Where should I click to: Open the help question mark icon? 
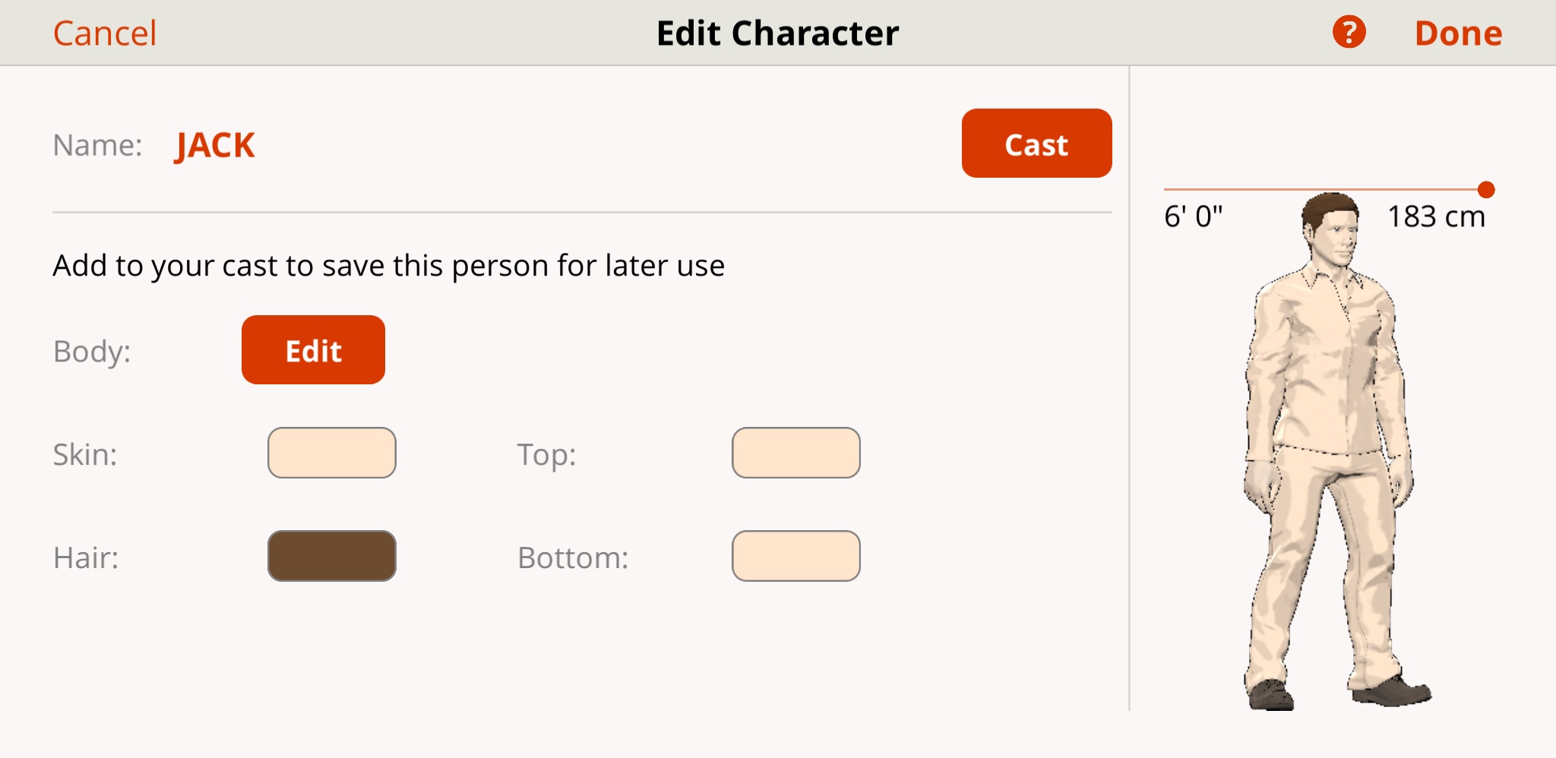pos(1349,33)
